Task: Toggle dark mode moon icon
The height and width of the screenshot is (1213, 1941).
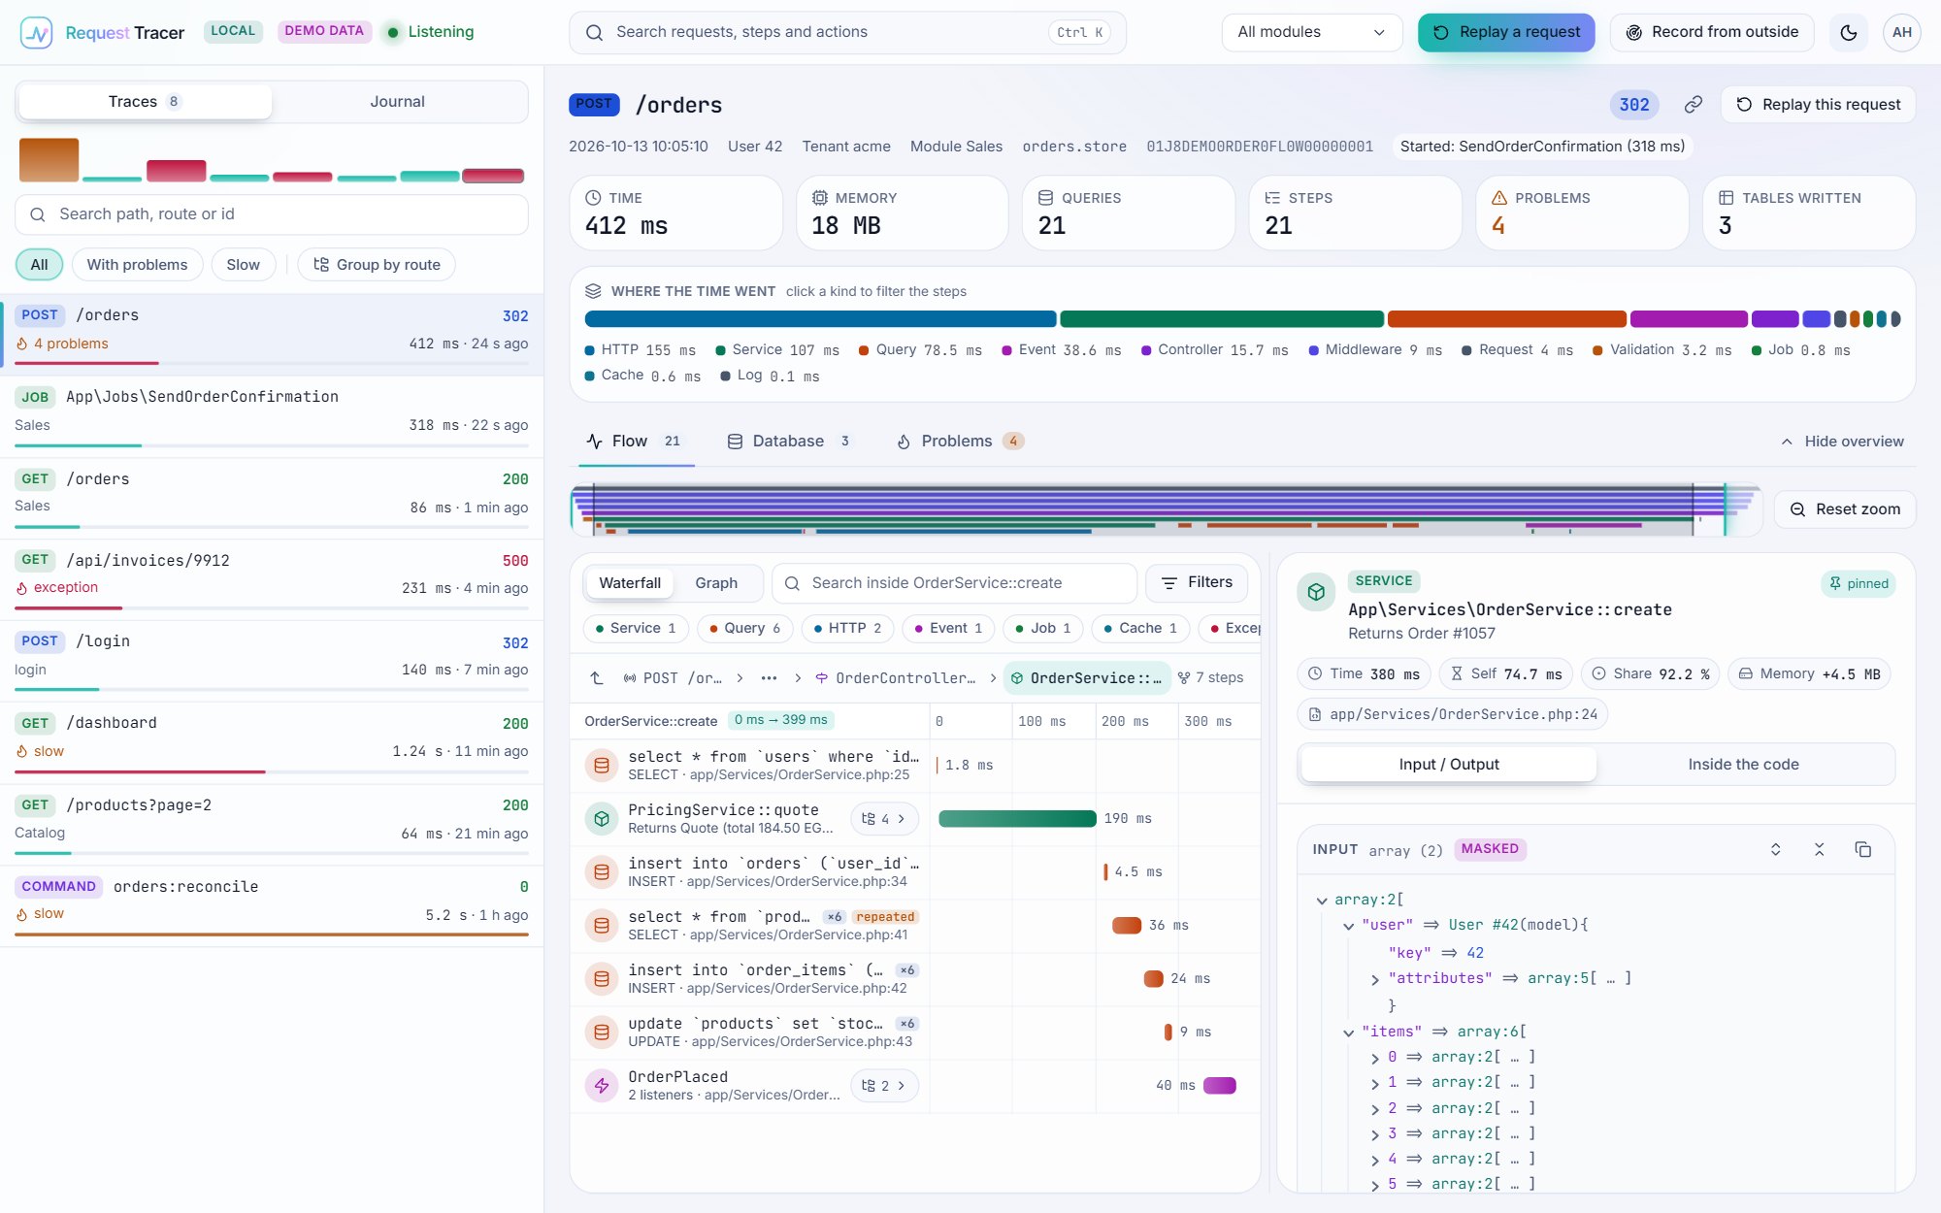Action: tap(1849, 32)
